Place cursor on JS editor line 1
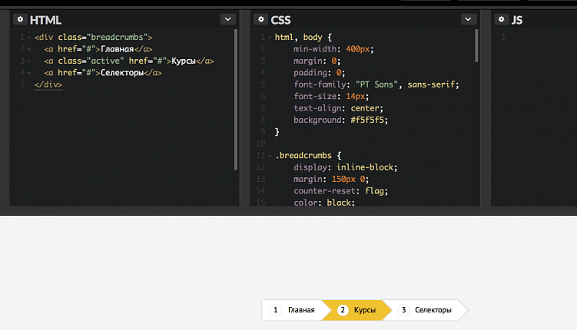This screenshot has height=330, width=577. 538,38
